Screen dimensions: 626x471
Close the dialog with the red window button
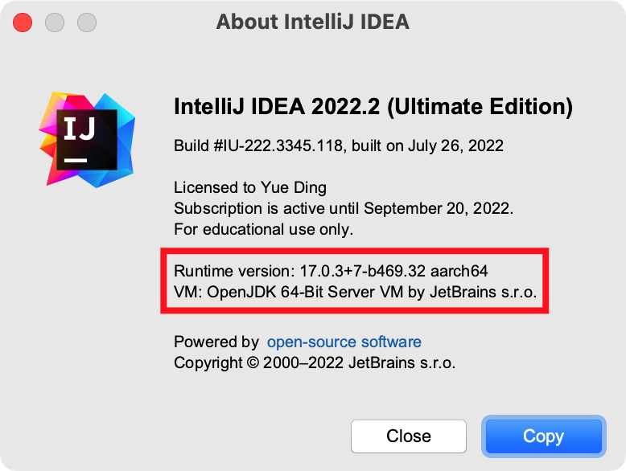coord(23,22)
